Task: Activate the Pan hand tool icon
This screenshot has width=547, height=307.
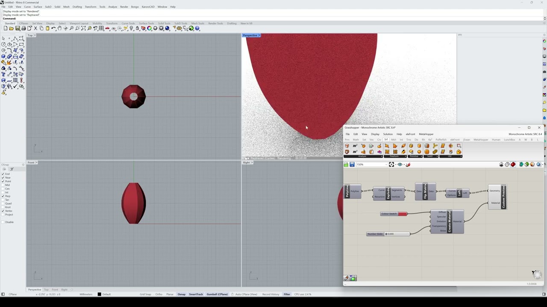Action: pos(59,29)
